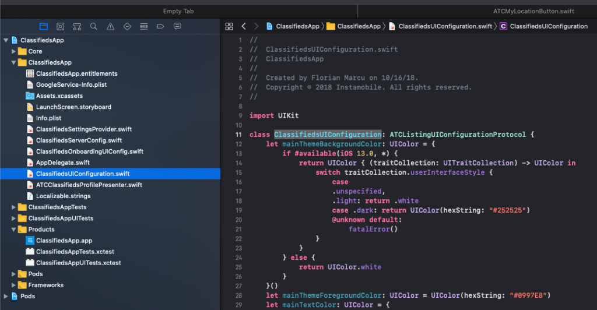Switch to the Empty Tab

point(178,12)
